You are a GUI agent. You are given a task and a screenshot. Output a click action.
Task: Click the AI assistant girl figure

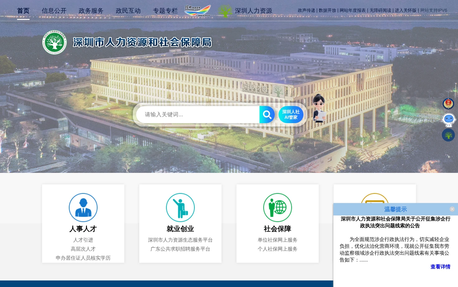point(319,108)
